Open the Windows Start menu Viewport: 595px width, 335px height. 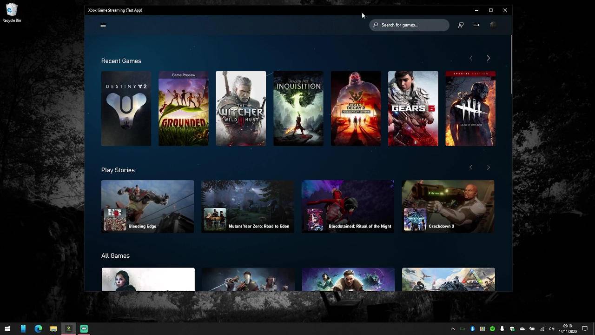[x=7, y=328]
